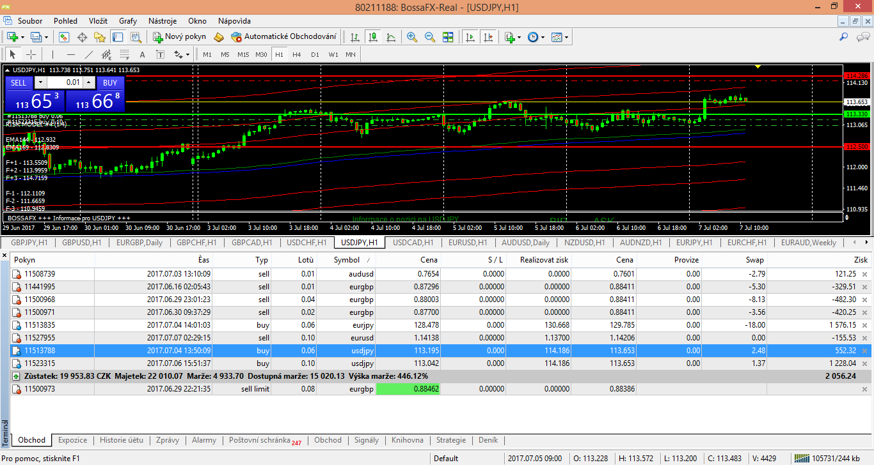Switch timeframe to MN

click(351, 54)
